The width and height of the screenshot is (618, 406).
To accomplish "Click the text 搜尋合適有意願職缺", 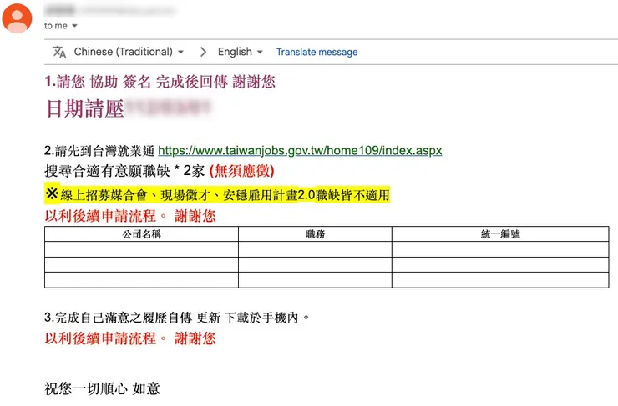I will pos(107,171).
